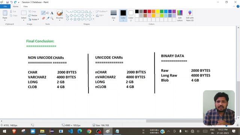Open the Windows Start menu
The height and width of the screenshot is (135, 240).
click(4, 131)
